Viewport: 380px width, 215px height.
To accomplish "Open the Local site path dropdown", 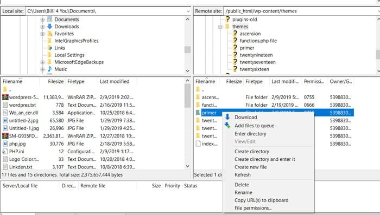I will 188,11.
